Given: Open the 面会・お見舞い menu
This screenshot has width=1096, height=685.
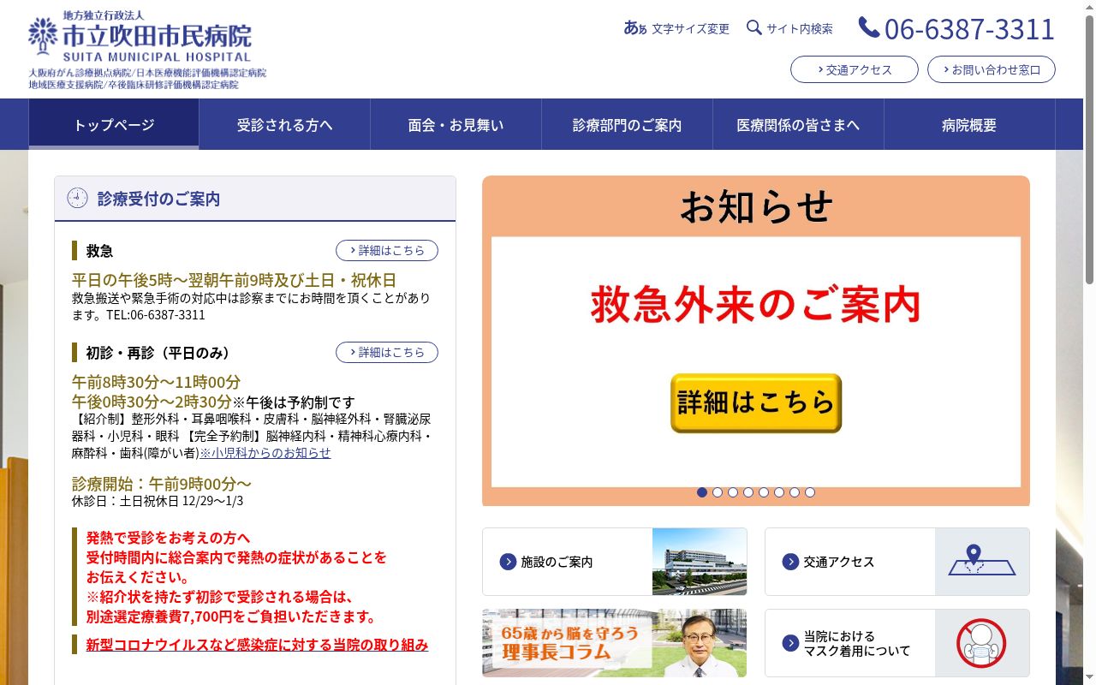Looking at the screenshot, I should [456, 124].
